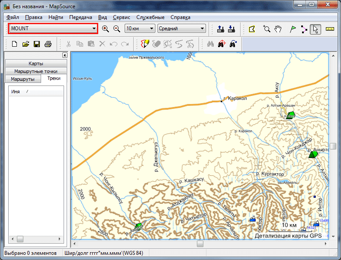Switch to the Треки tab
Image resolution: width=341 pixels, height=260 pixels.
54,78
